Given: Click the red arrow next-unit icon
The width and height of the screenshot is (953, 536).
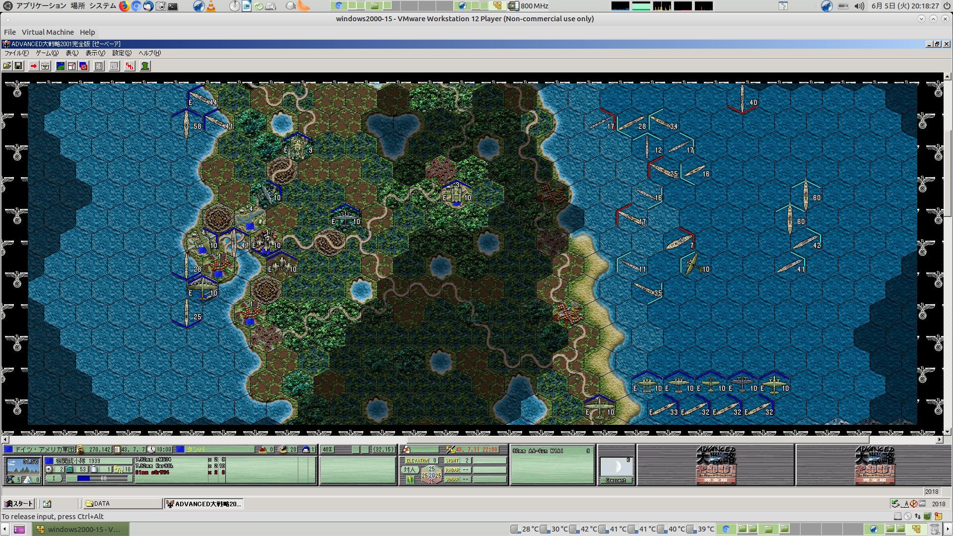Looking at the screenshot, I should (33, 66).
